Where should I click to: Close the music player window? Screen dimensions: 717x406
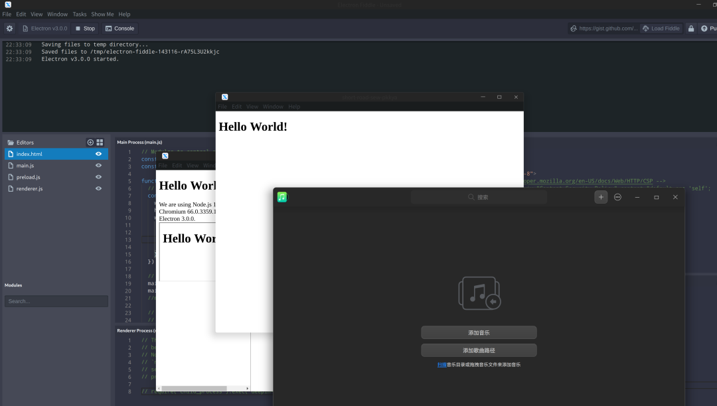click(675, 197)
